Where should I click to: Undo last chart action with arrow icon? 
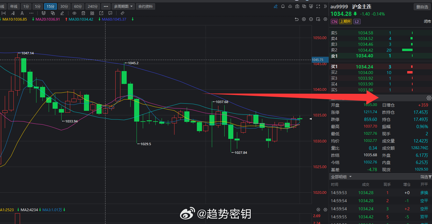point(297,19)
